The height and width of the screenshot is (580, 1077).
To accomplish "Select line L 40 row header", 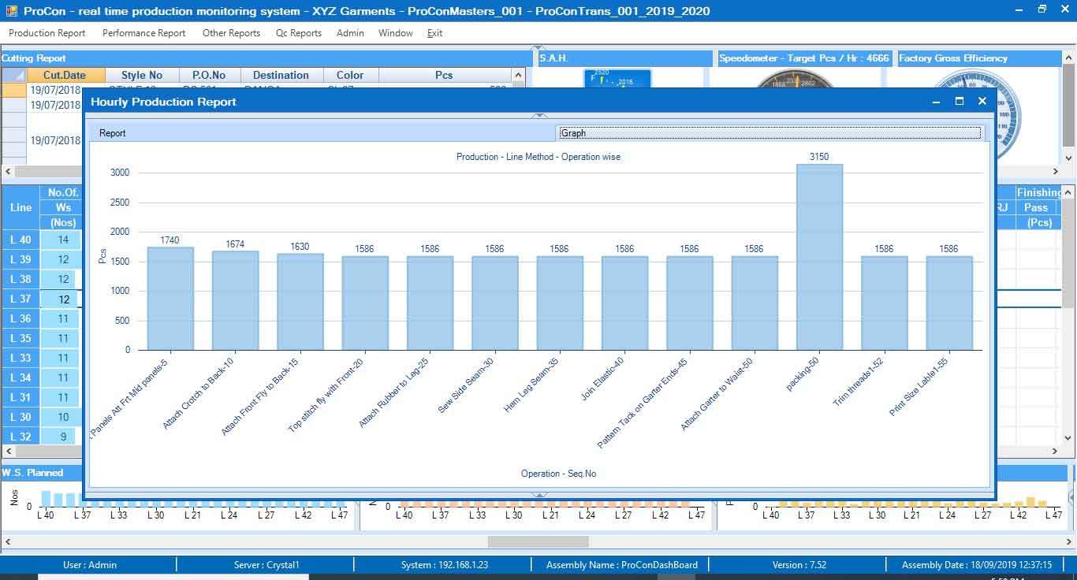I will coord(20,240).
